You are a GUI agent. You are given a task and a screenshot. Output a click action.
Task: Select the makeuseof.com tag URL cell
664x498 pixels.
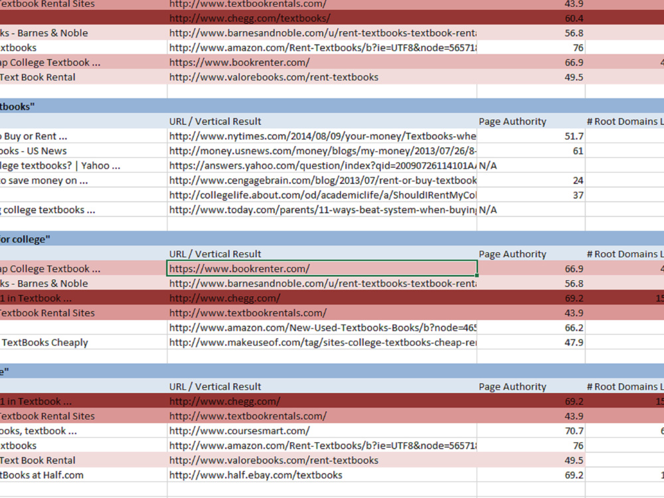click(x=322, y=343)
